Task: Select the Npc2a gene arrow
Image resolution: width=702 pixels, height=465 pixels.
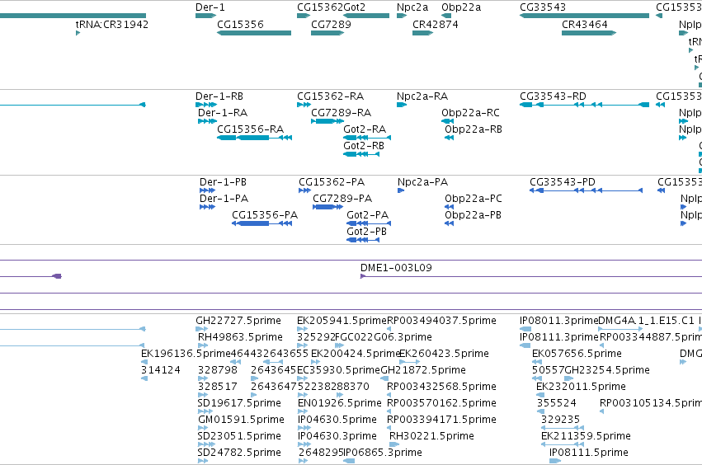Action: click(402, 16)
